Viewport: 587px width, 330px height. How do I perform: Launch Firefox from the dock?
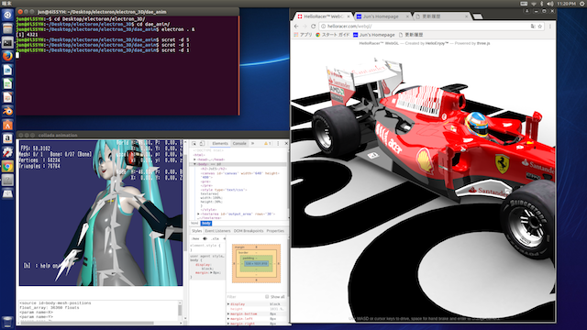pos(7,56)
